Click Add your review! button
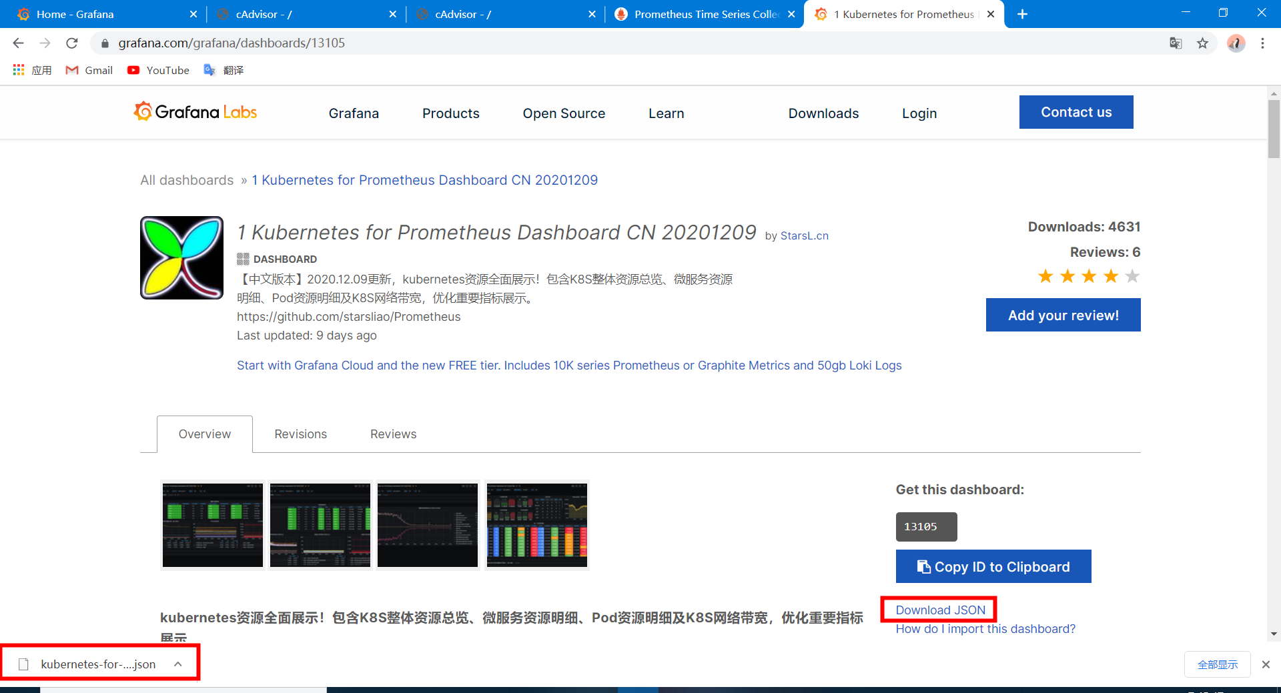 coord(1063,315)
